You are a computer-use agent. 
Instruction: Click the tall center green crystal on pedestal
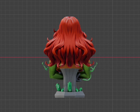pyautogui.click(x=70, y=87)
